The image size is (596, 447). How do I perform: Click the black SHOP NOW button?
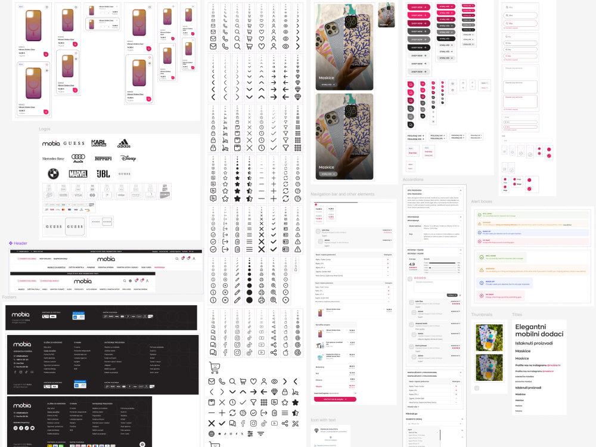click(418, 48)
